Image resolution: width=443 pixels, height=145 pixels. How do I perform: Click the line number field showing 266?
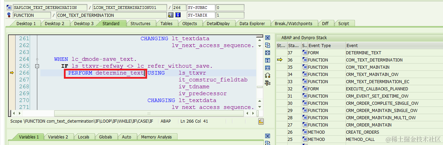[179, 8]
